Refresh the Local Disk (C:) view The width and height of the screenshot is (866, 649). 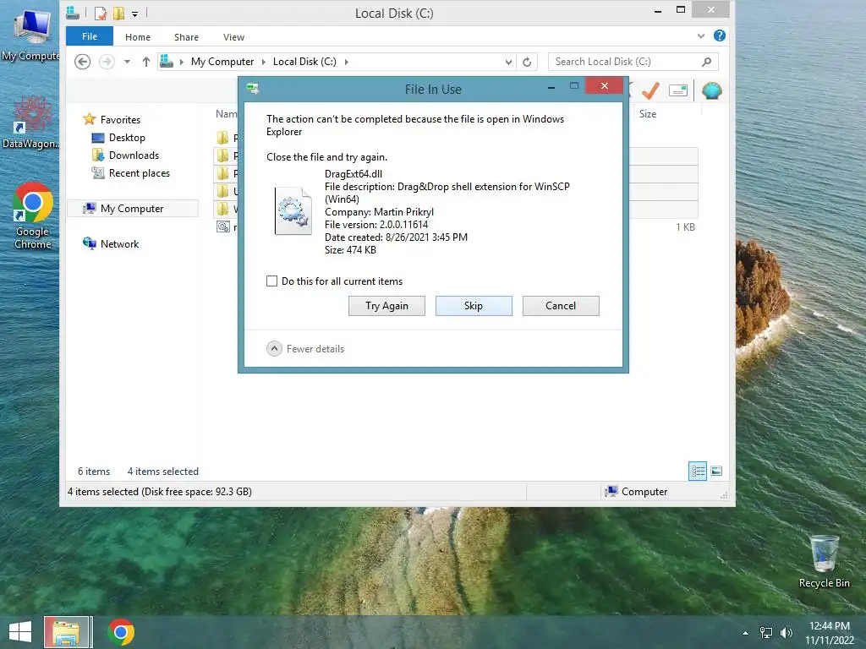tap(527, 63)
